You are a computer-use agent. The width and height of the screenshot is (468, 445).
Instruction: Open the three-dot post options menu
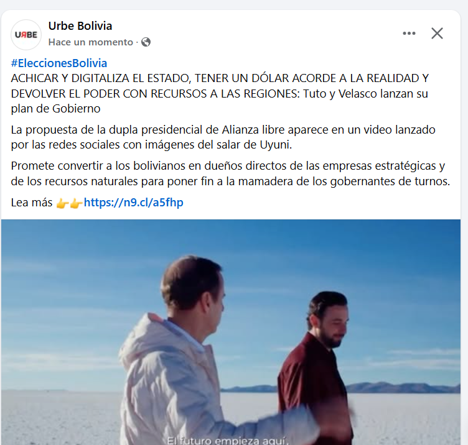[409, 33]
